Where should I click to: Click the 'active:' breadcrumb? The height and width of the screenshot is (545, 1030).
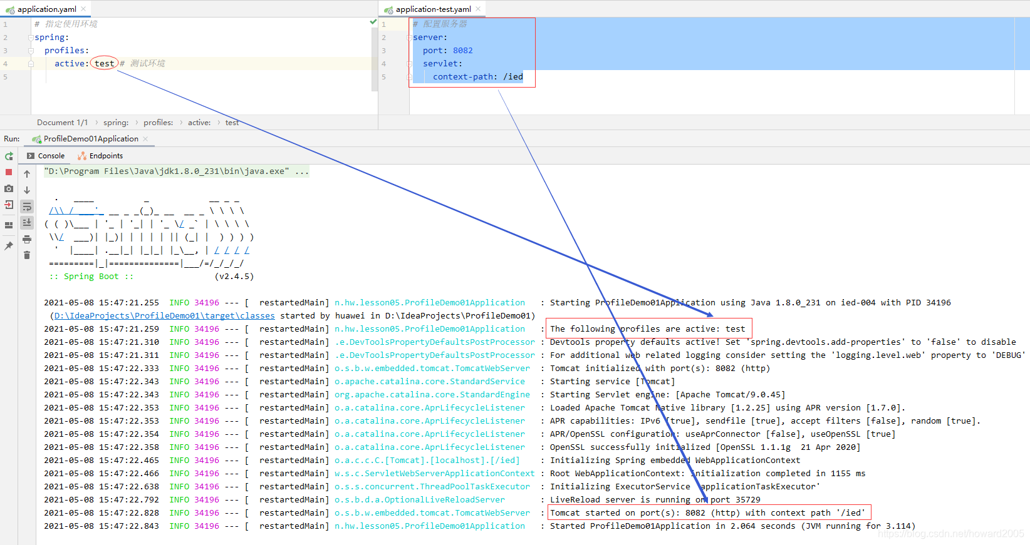click(199, 123)
